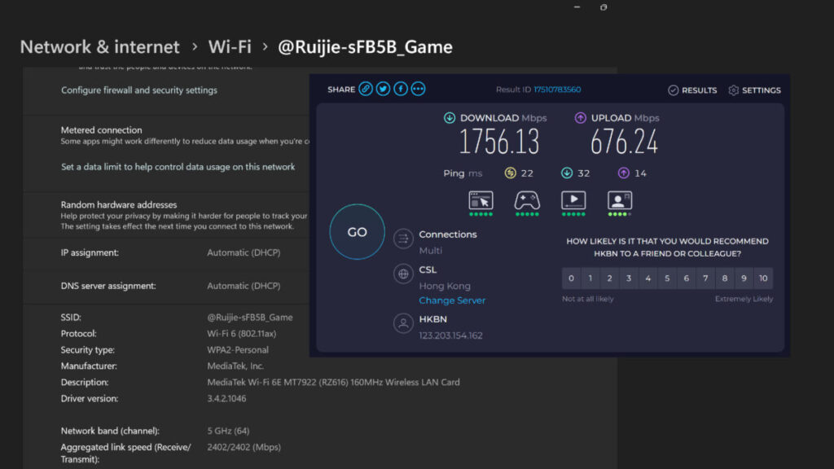Click the Connections mode icon

(x=403, y=239)
